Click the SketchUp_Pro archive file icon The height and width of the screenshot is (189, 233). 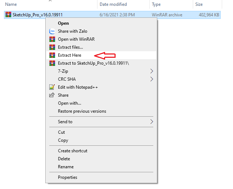click(8, 15)
